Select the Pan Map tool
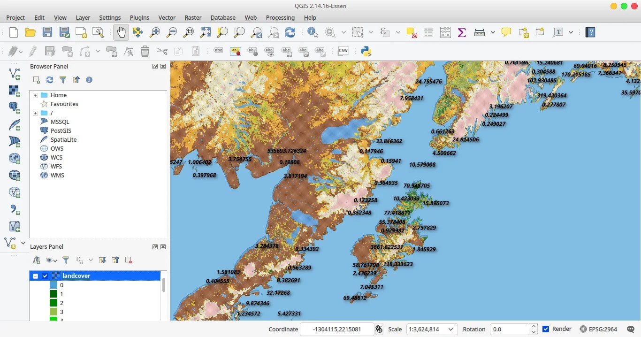The height and width of the screenshot is (337, 641). pyautogui.click(x=121, y=32)
